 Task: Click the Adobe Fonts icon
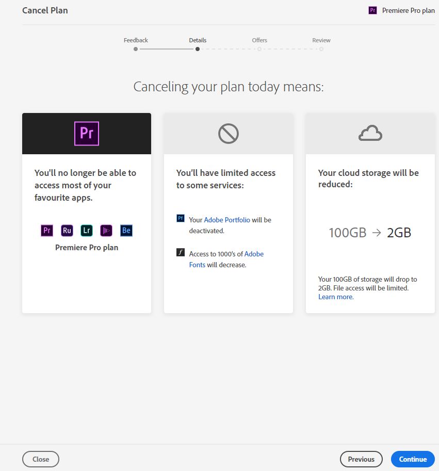(181, 252)
